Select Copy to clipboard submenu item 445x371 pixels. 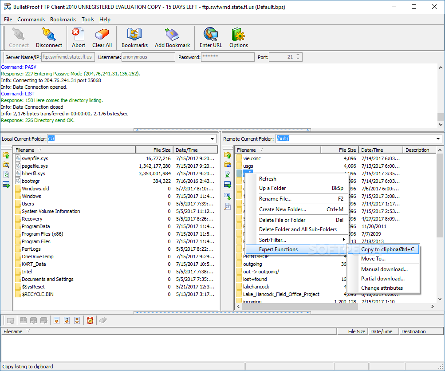[x=384, y=249]
